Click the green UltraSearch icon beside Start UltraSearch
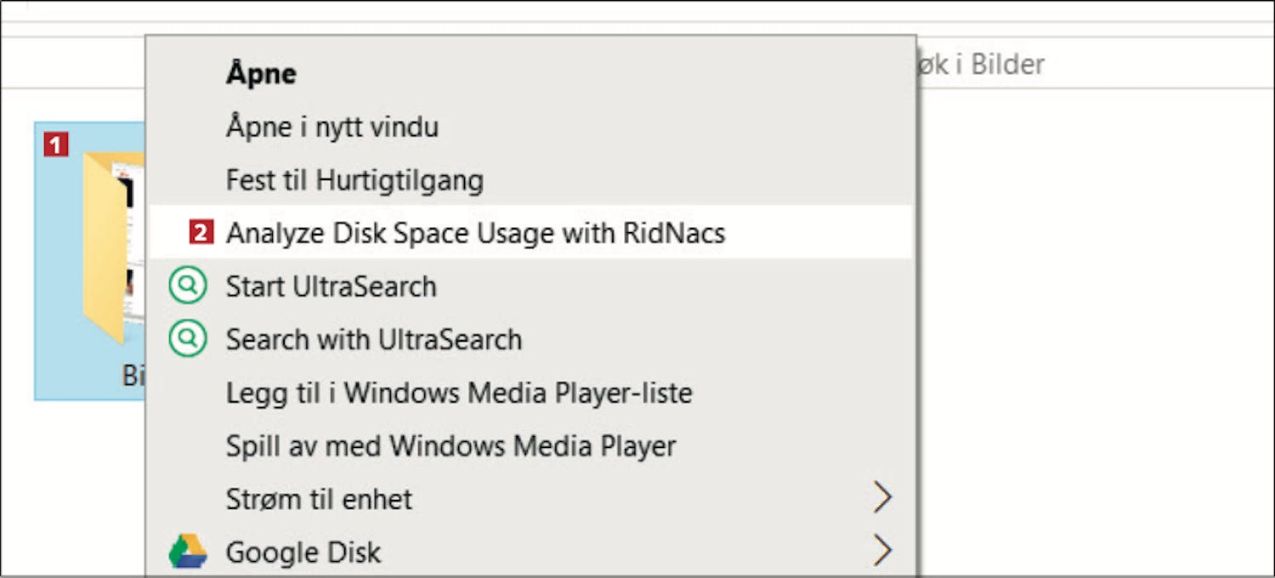 click(187, 286)
